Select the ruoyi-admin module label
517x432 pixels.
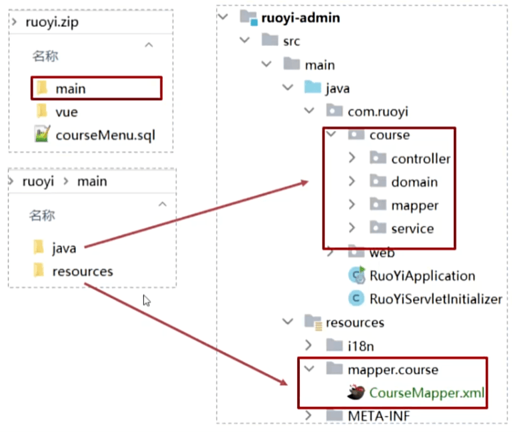tap(300, 18)
